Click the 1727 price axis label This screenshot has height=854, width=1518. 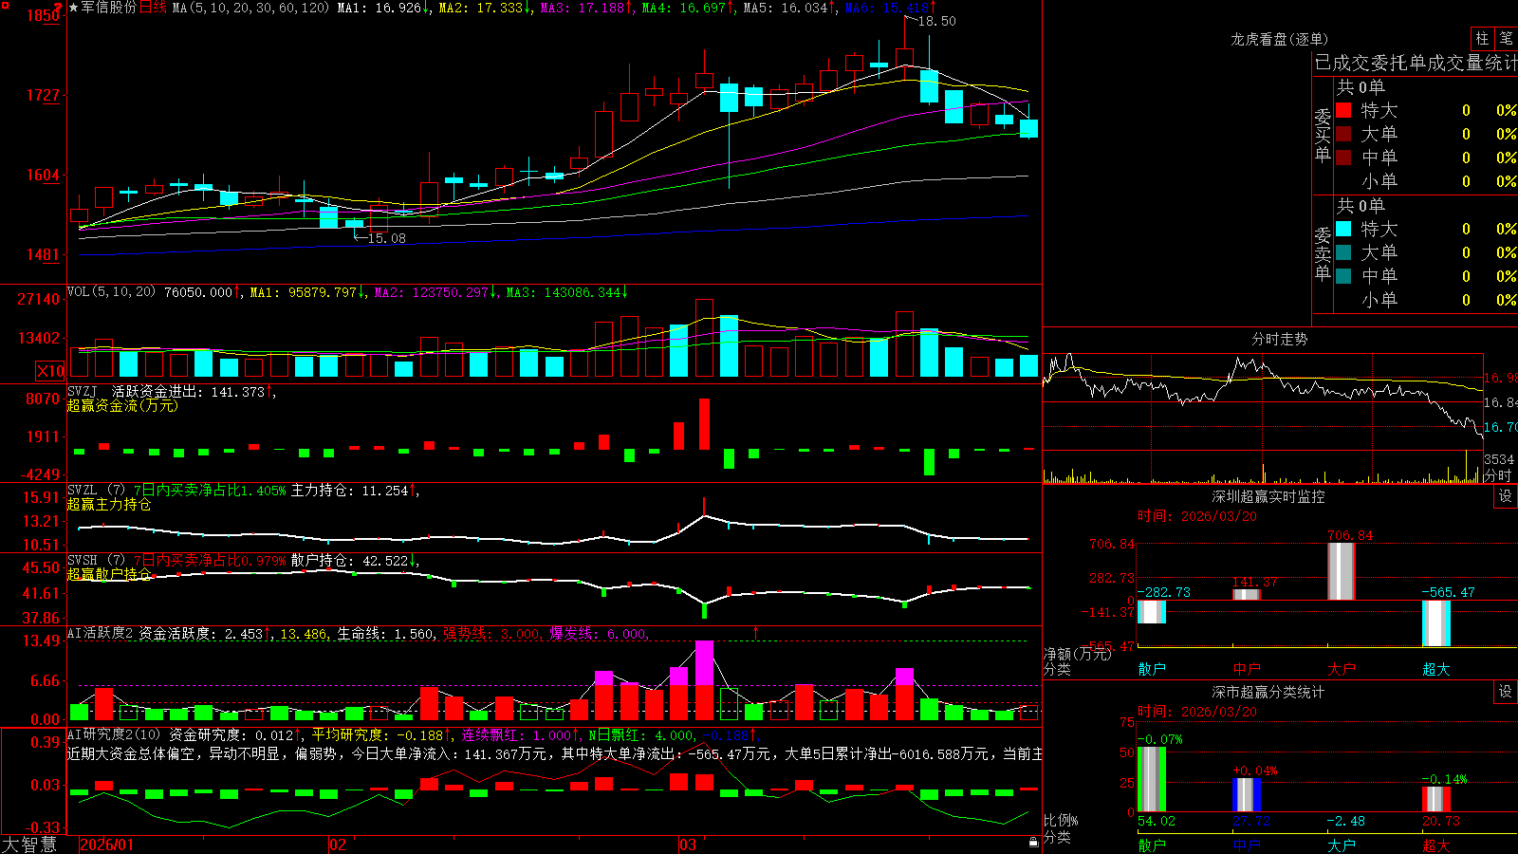[x=43, y=95]
